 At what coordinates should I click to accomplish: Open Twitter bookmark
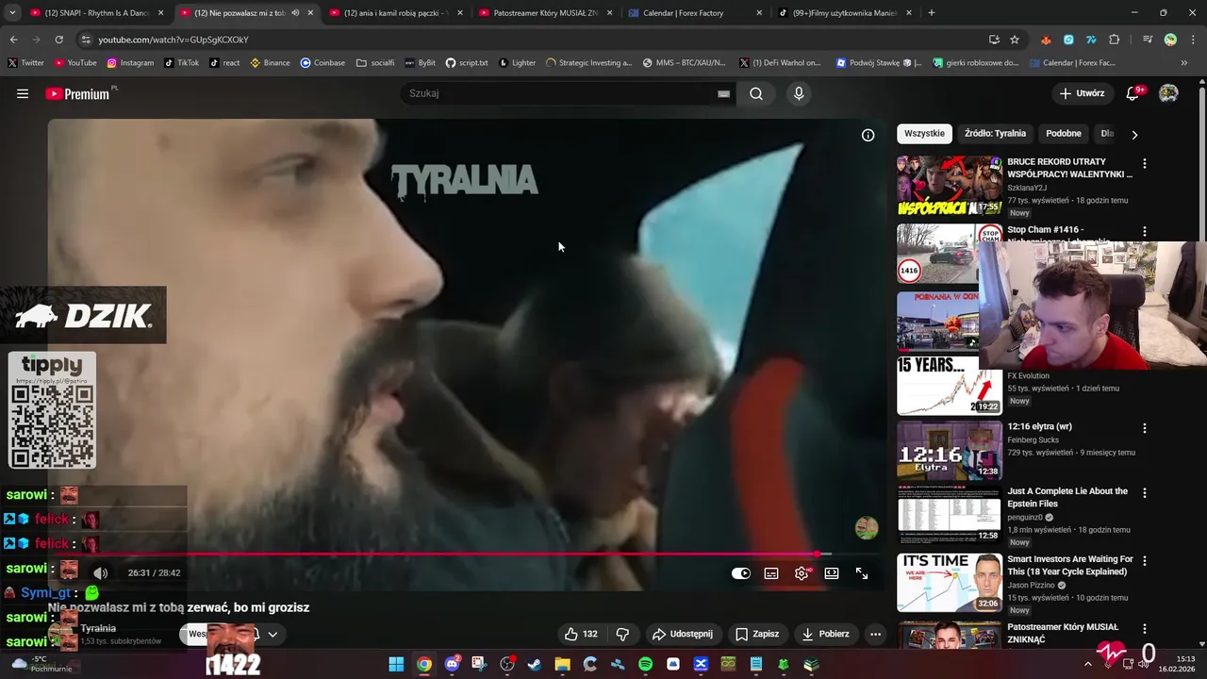tap(25, 63)
